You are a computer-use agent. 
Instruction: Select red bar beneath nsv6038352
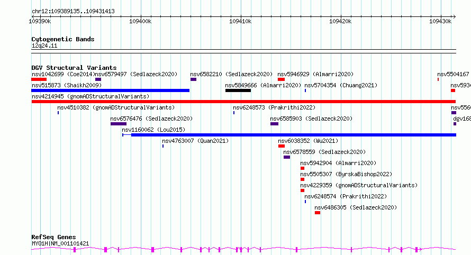pyautogui.click(x=282, y=146)
